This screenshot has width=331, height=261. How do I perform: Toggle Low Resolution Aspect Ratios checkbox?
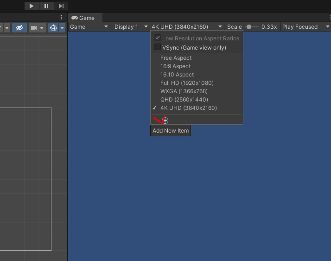click(158, 38)
